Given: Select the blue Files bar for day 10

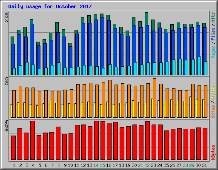Looking at the screenshot, I should click(x=71, y=57).
